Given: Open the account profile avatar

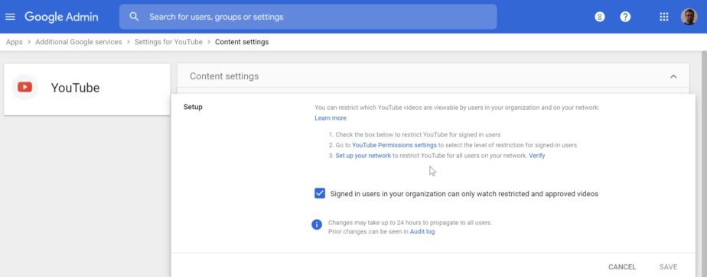Looking at the screenshot, I should [x=689, y=17].
